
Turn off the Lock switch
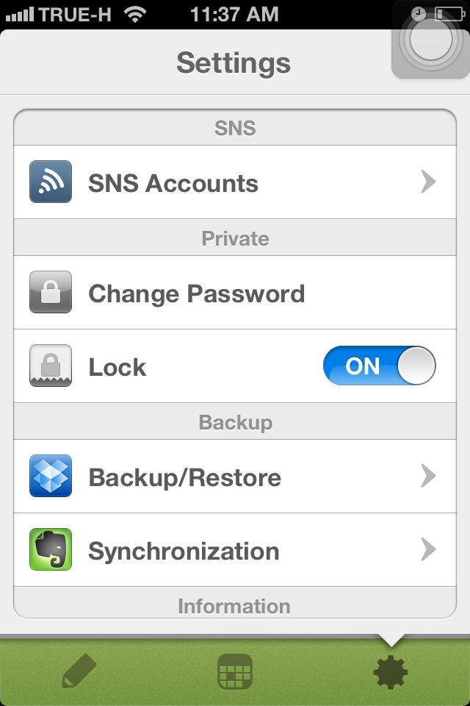pos(379,366)
